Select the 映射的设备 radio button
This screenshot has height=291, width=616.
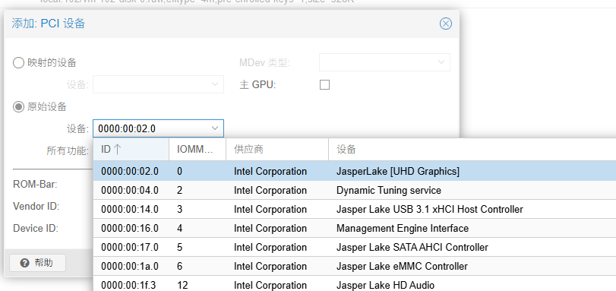[x=18, y=62]
